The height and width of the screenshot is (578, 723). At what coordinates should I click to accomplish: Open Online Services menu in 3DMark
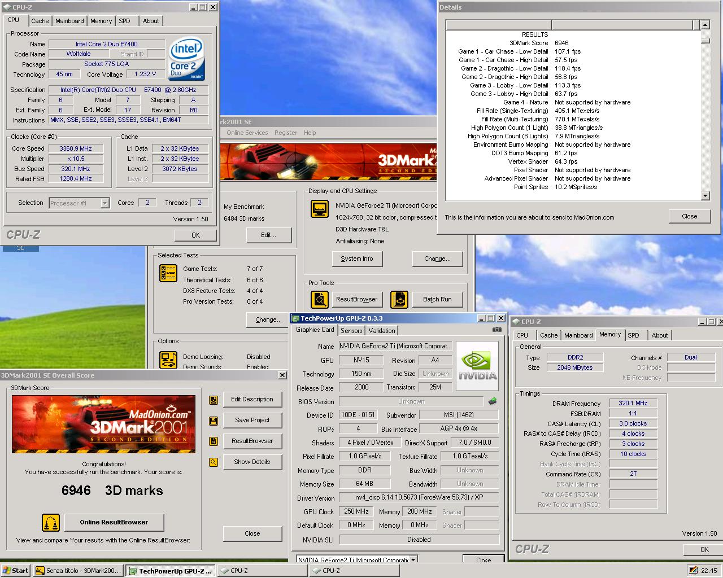coord(247,133)
